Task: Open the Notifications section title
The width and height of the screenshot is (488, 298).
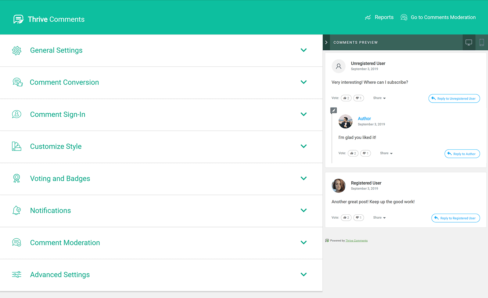Action: 50,211
